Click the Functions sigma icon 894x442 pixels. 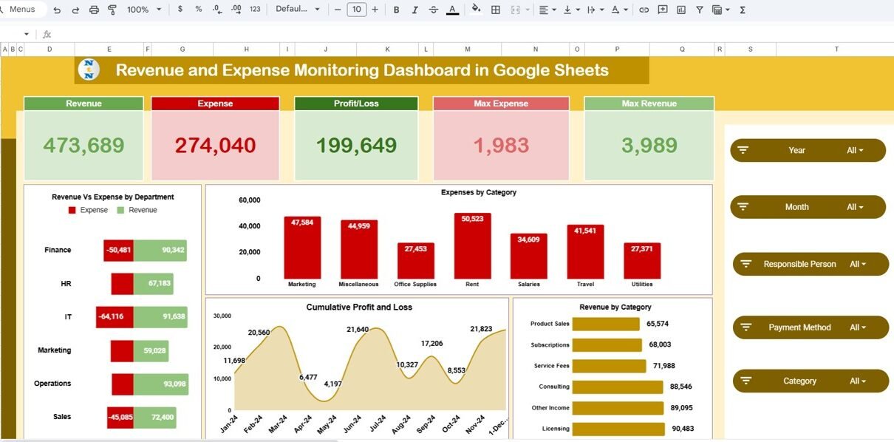click(743, 10)
